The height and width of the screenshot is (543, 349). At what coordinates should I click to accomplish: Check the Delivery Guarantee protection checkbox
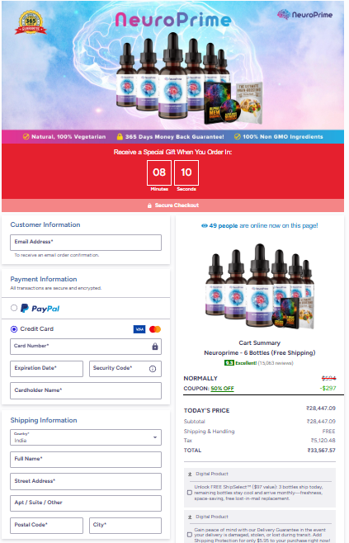tap(190, 535)
